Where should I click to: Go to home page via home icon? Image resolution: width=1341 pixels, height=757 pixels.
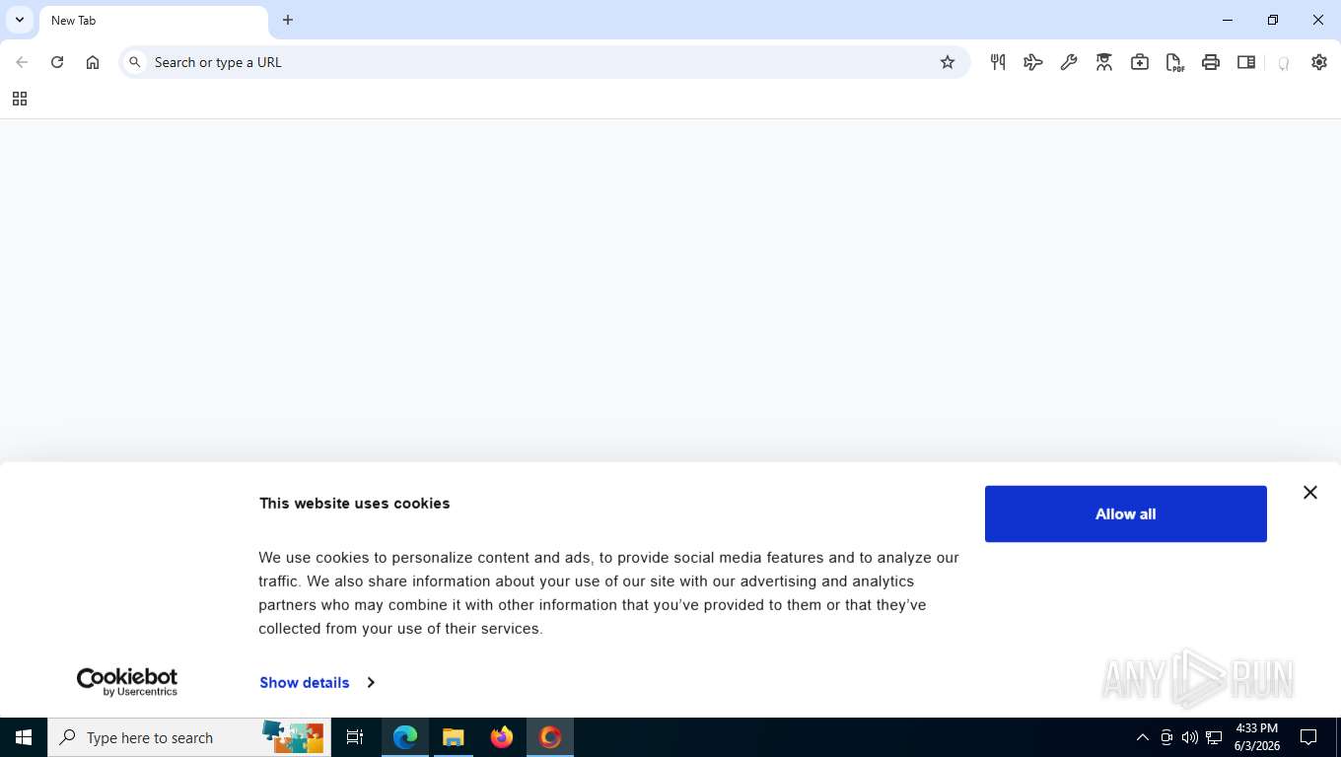pyautogui.click(x=93, y=62)
